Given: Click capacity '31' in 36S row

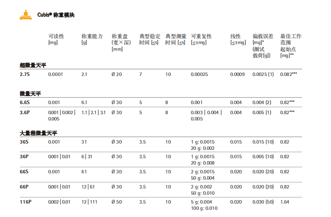Looking at the screenshot, I should click(84, 142).
